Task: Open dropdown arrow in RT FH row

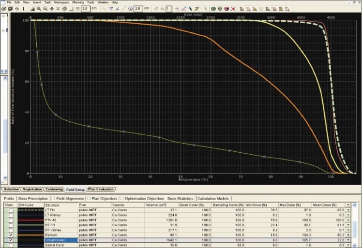Action: point(348,225)
